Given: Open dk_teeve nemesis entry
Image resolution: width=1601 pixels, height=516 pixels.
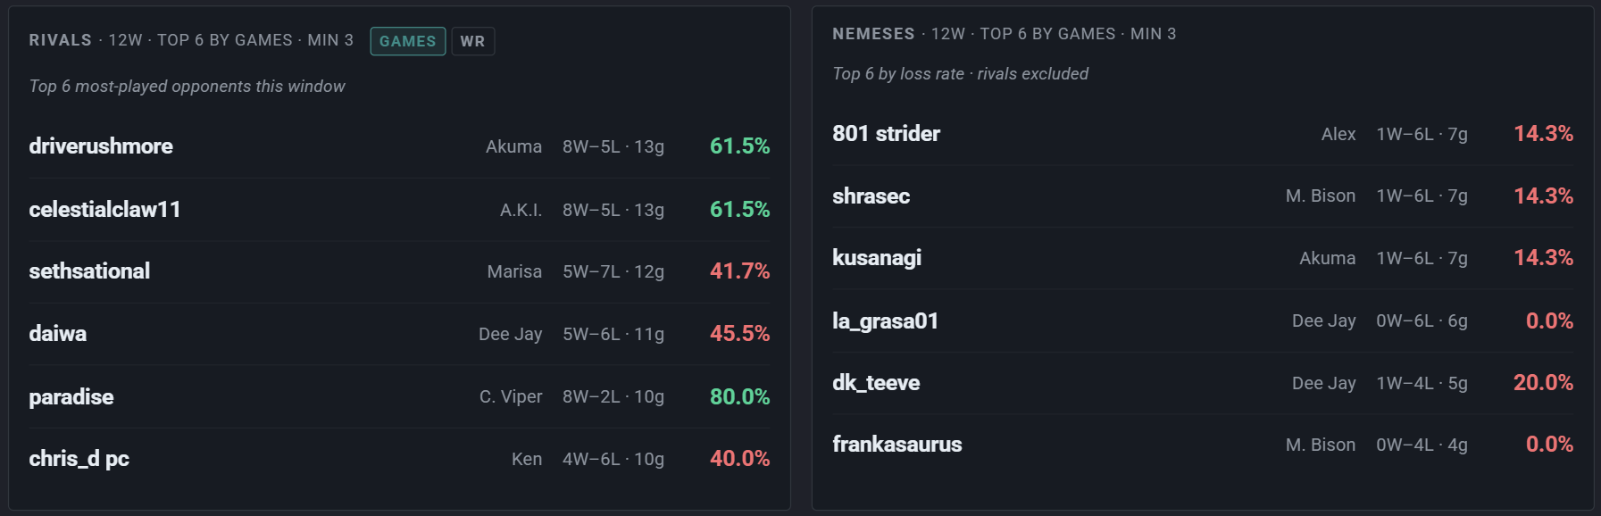Looking at the screenshot, I should pyautogui.click(x=1203, y=383).
